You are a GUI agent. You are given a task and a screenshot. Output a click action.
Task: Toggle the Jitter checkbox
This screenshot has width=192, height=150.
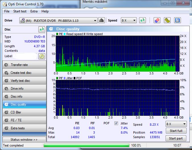coord(116,123)
